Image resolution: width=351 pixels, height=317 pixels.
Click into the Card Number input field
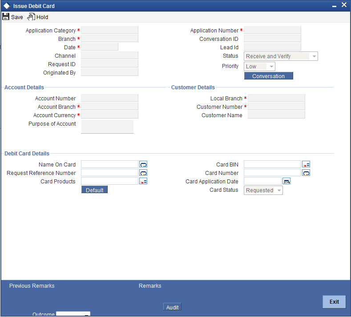[272, 173]
